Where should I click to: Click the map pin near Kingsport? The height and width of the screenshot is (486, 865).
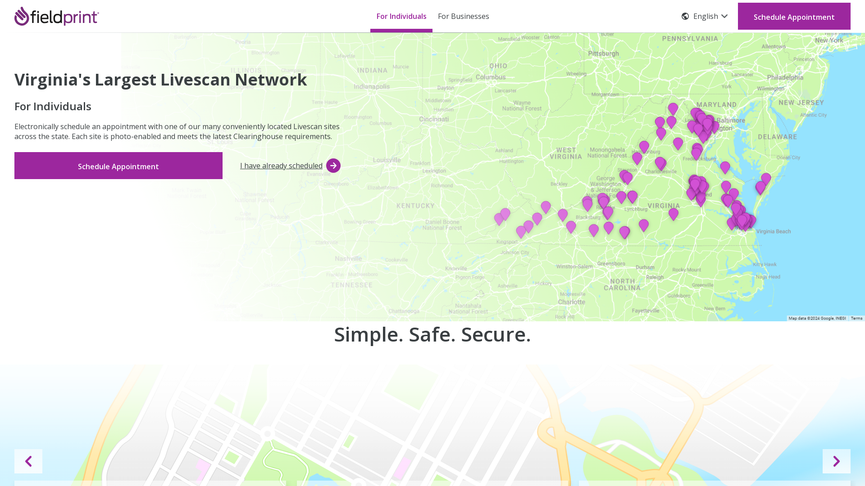(521, 232)
